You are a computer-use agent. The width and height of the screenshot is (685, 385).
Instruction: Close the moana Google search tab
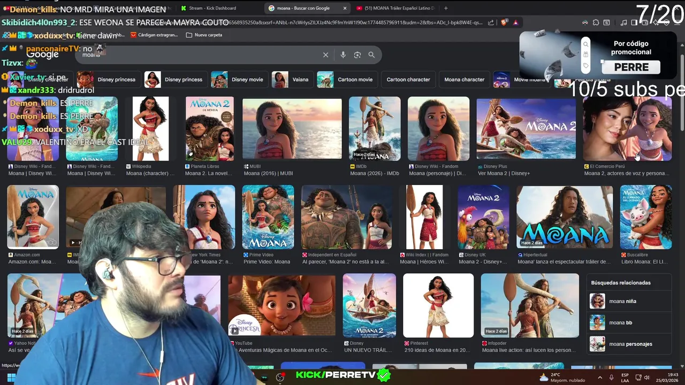tap(345, 8)
